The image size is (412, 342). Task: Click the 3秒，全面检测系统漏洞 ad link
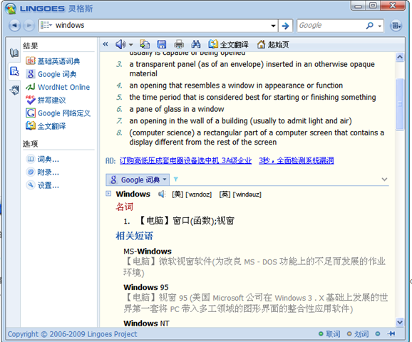[x=296, y=160]
